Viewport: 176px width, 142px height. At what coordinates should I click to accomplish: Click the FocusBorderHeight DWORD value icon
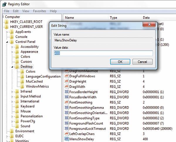coord(66,92)
